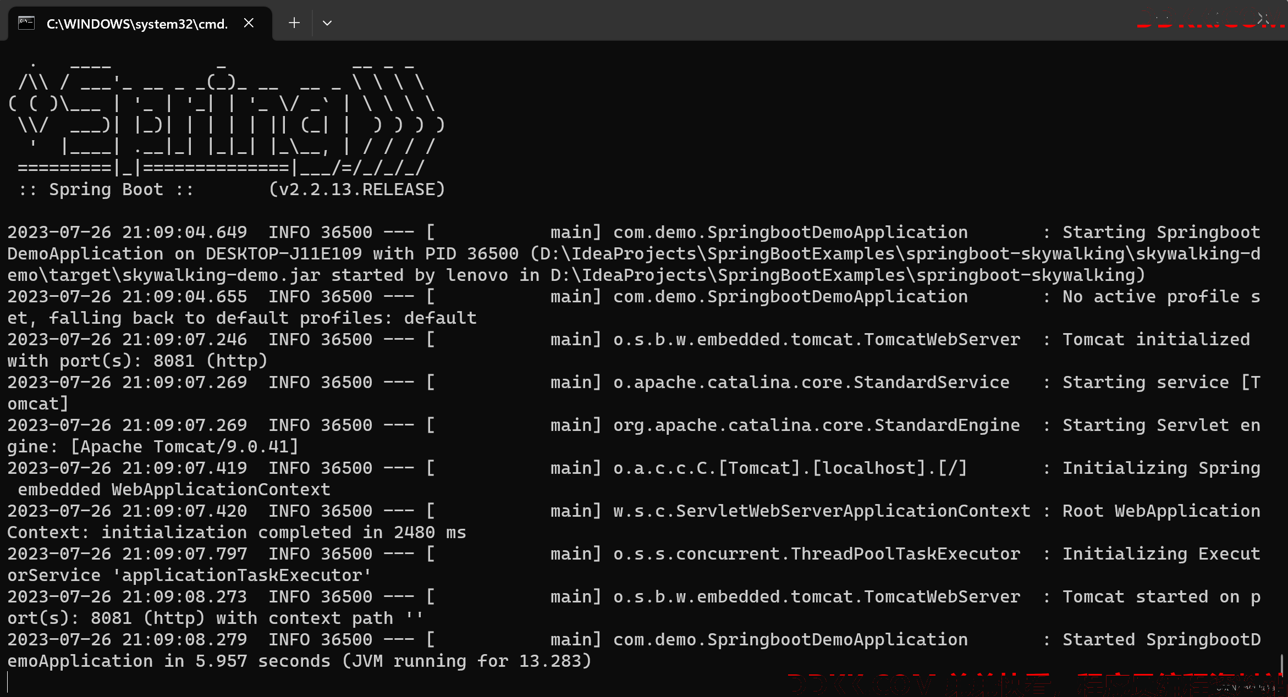The image size is (1288, 697).
Task: Expand the profile dropdown chevron beside plus
Action: (327, 23)
